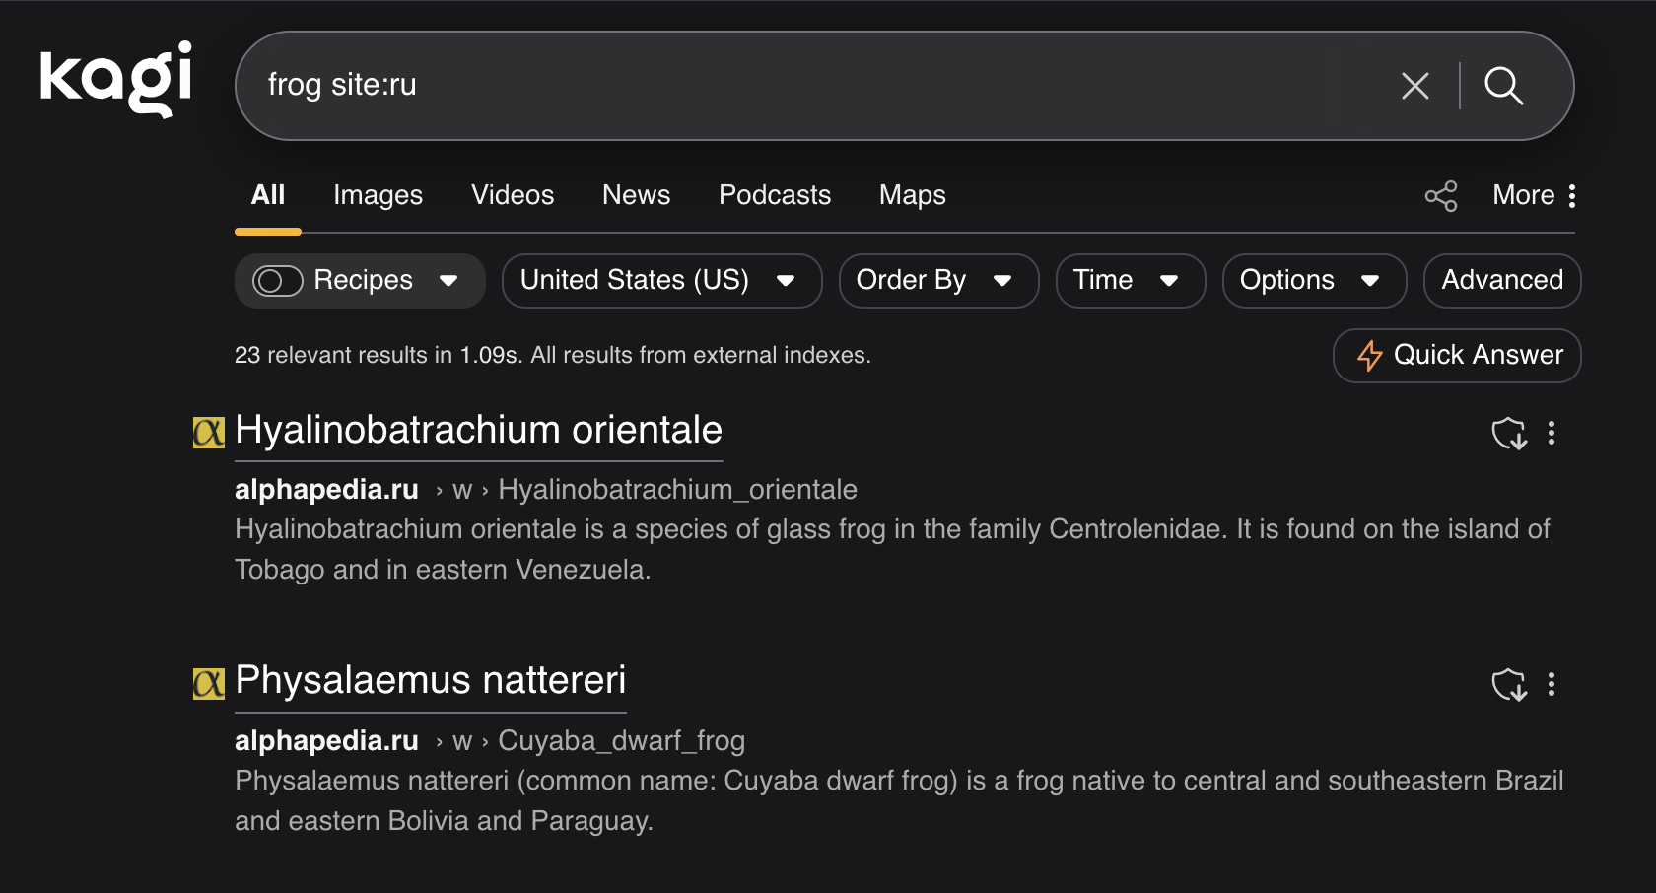Click the Quick Answer button
This screenshot has width=1656, height=893.
click(1456, 355)
